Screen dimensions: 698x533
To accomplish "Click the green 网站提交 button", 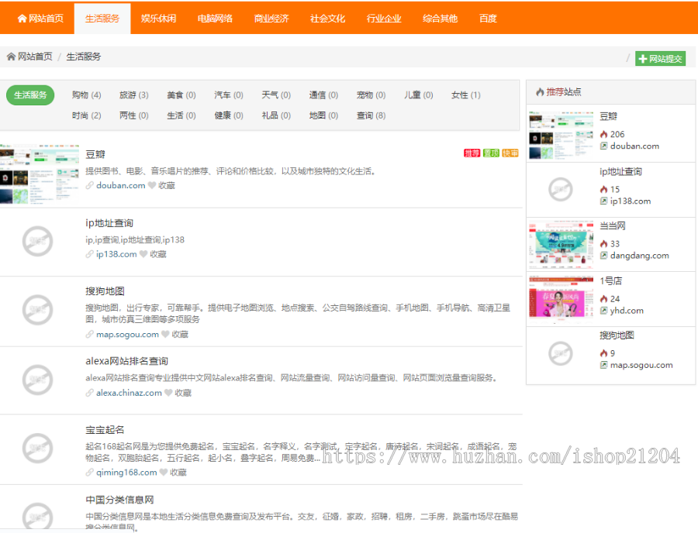I will tap(660, 58).
